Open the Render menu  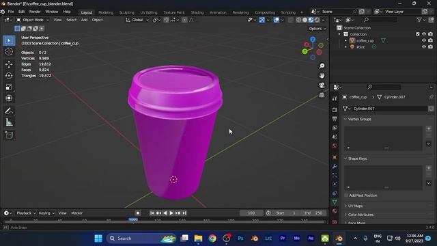(35, 12)
